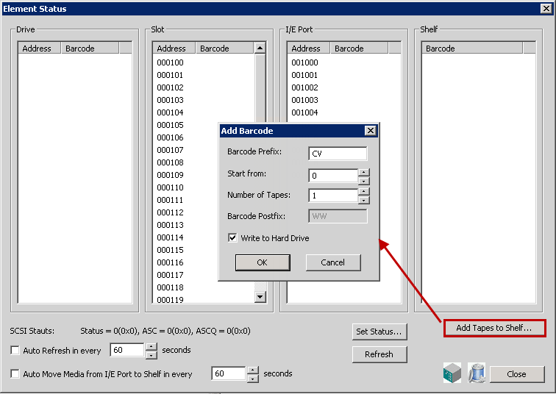Select slot address 000104
Image resolution: width=556 pixels, height=394 pixels.
(170, 112)
